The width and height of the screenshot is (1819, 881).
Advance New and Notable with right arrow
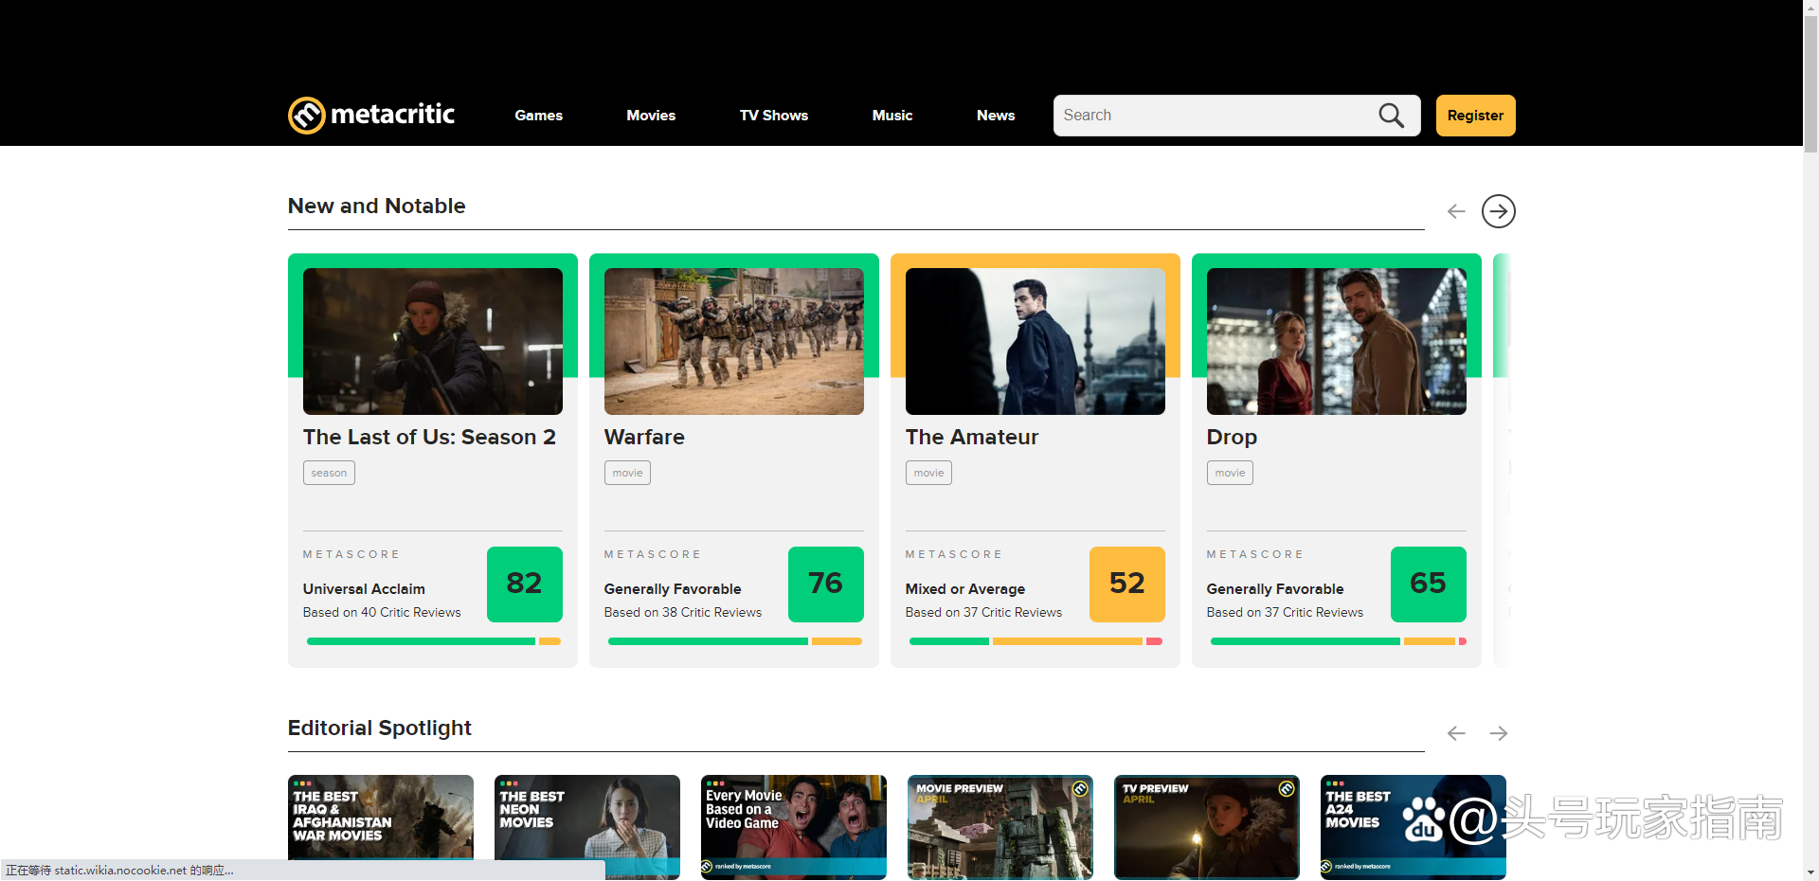tap(1498, 211)
